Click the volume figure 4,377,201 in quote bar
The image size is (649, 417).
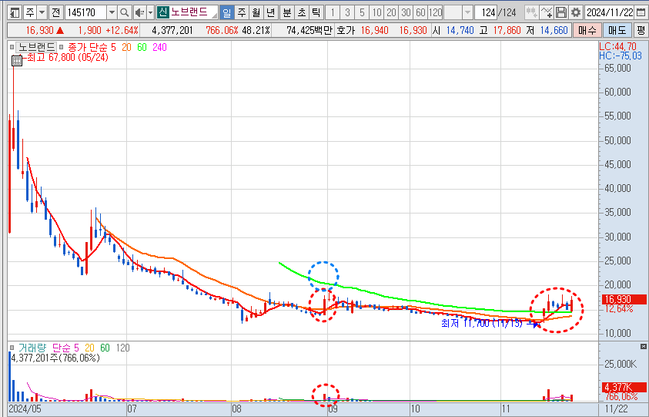click(x=172, y=30)
